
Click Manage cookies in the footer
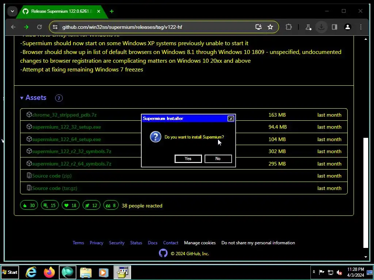pyautogui.click(x=200, y=243)
